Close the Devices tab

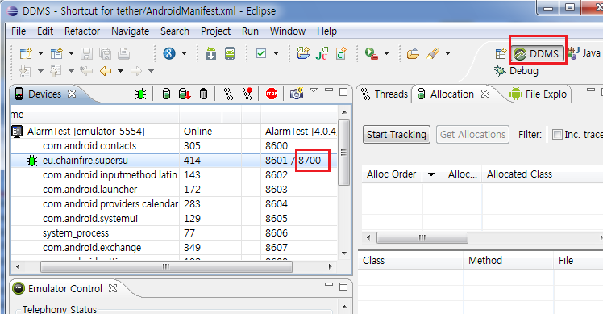(x=72, y=94)
